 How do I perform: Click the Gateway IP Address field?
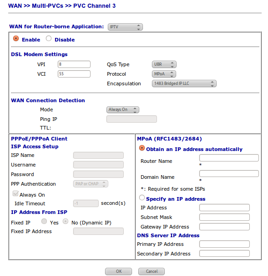pyautogui.click(x=224, y=227)
